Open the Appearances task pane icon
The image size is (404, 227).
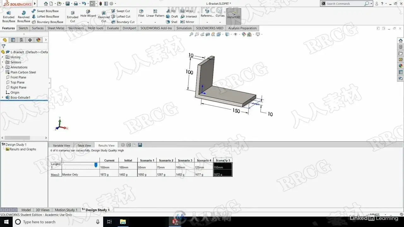pos(401,66)
